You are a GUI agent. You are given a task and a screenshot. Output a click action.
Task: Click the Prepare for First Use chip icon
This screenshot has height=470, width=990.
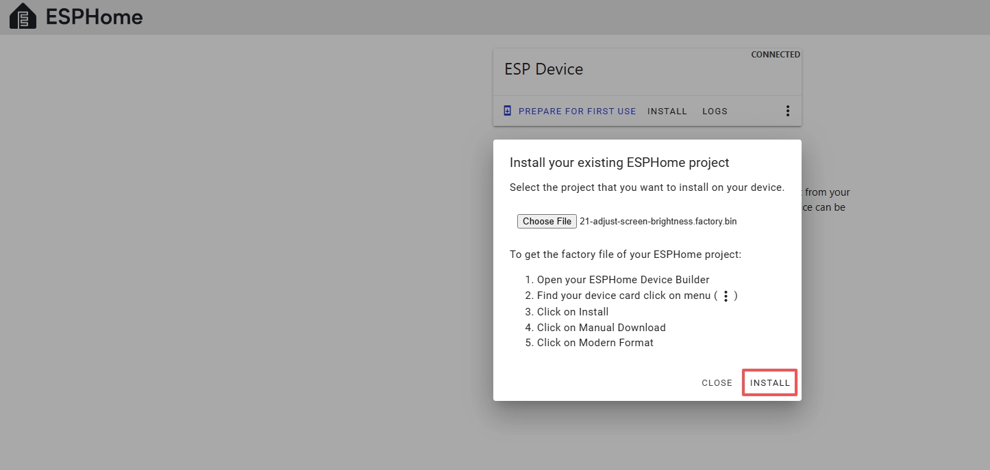coord(508,111)
